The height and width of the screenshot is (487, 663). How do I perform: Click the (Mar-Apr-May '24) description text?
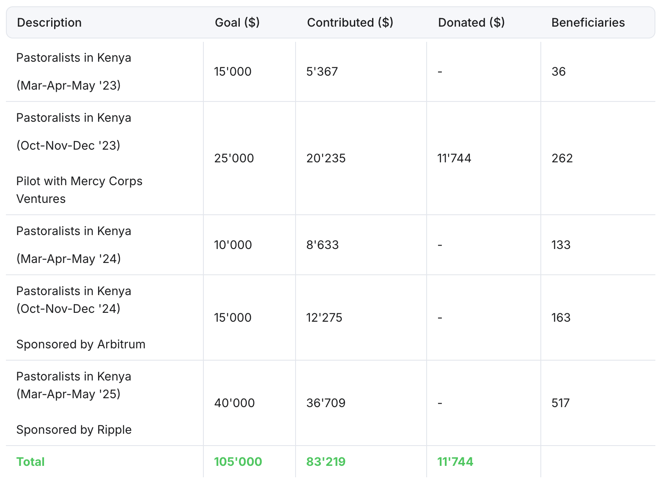click(x=68, y=259)
